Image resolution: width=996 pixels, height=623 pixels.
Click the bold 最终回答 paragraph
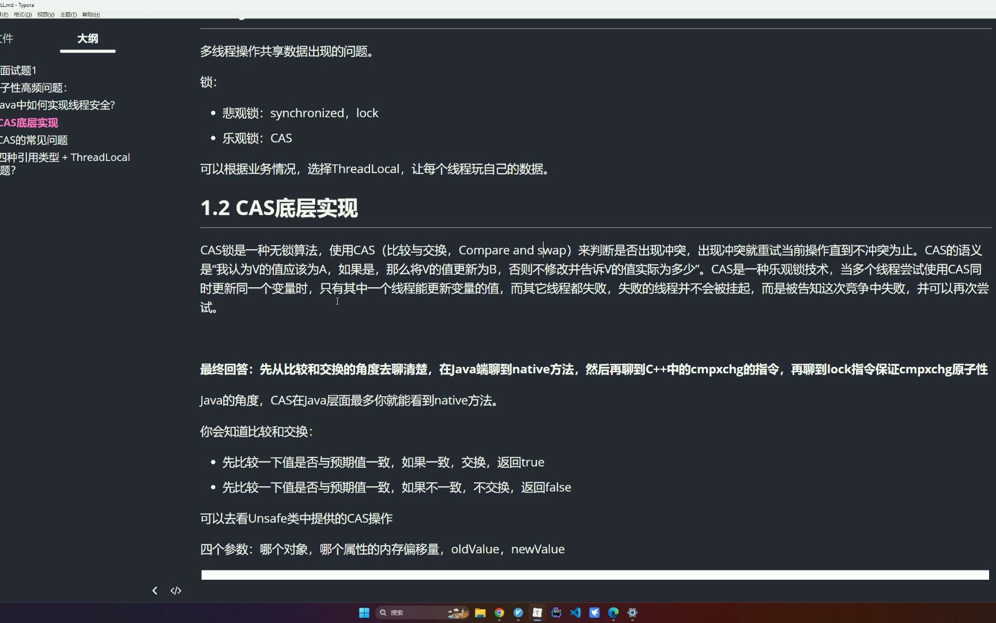pos(594,369)
